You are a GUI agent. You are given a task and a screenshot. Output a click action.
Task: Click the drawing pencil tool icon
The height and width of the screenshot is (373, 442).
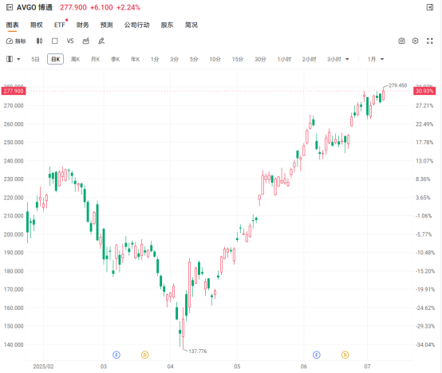(101, 41)
